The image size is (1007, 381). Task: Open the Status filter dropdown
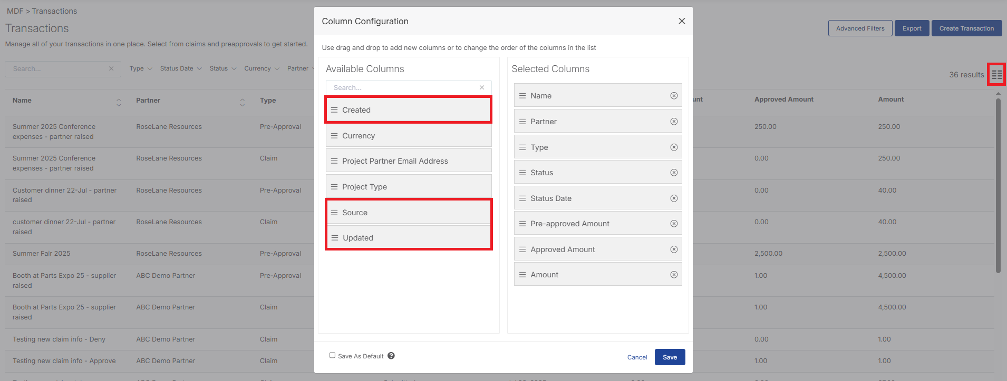point(223,68)
